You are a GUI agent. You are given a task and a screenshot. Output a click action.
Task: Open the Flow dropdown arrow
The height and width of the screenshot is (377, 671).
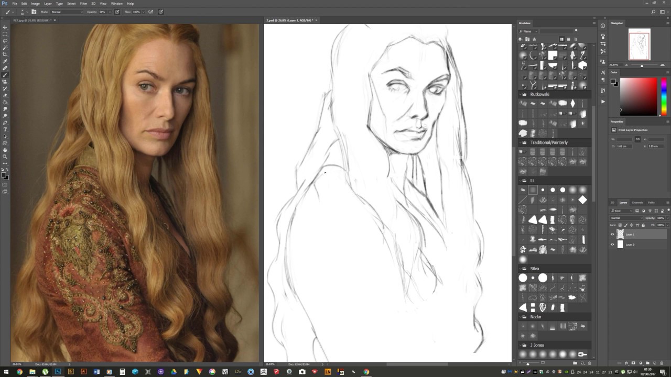click(143, 12)
